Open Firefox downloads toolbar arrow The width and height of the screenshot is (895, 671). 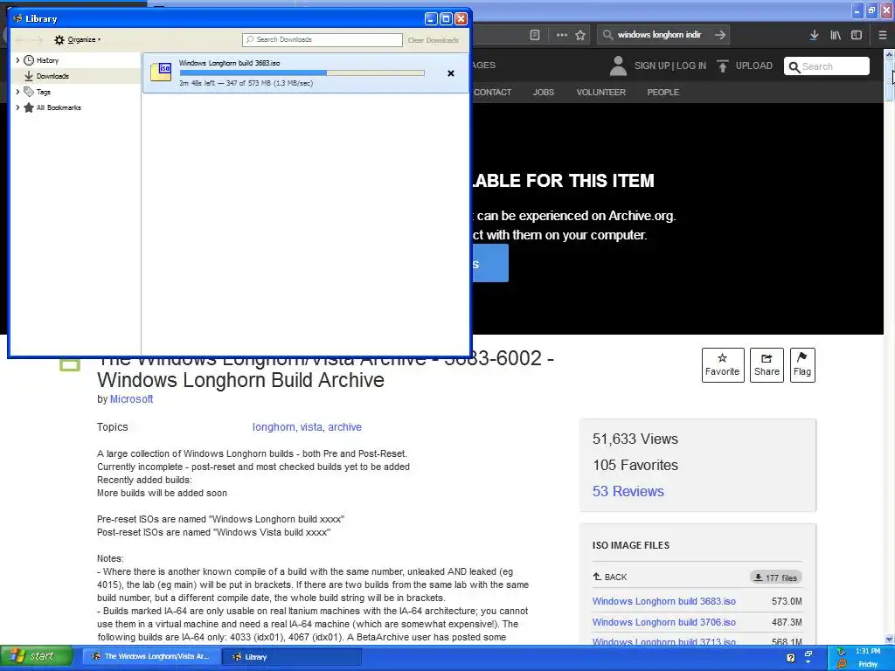(814, 35)
